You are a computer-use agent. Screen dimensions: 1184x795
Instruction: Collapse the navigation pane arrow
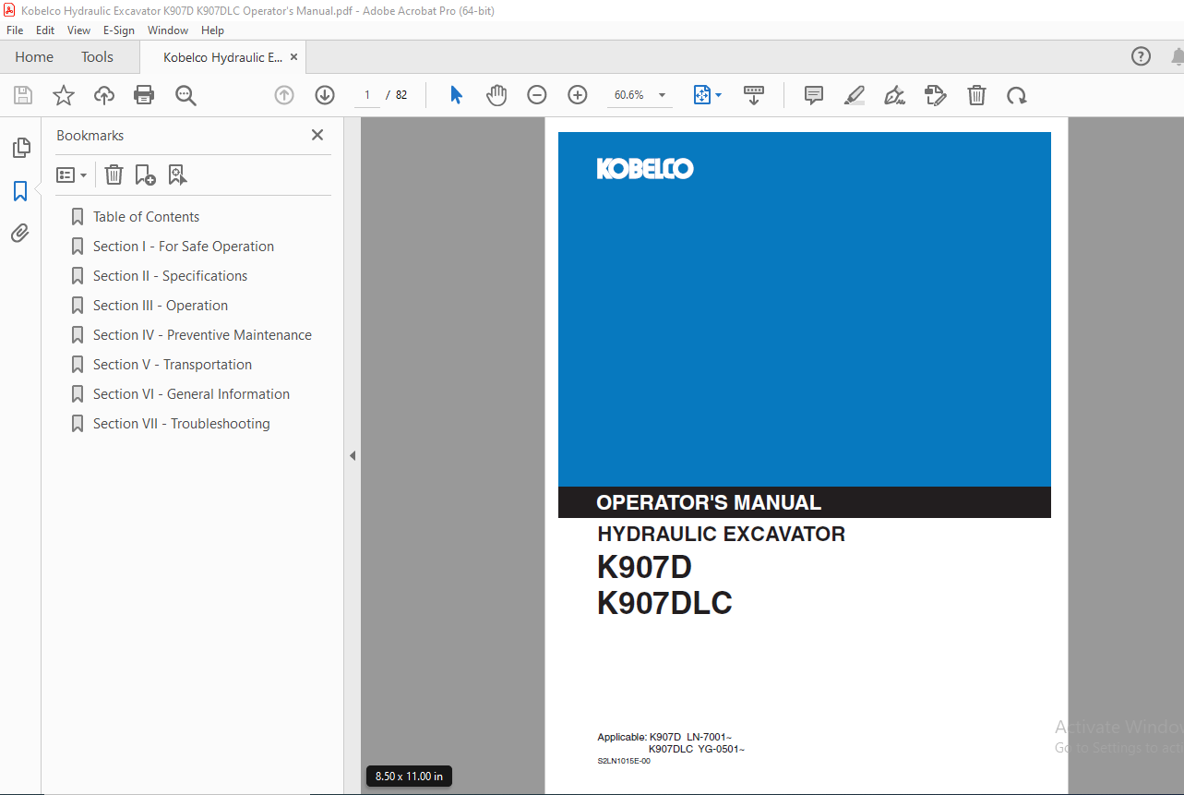[x=353, y=455]
